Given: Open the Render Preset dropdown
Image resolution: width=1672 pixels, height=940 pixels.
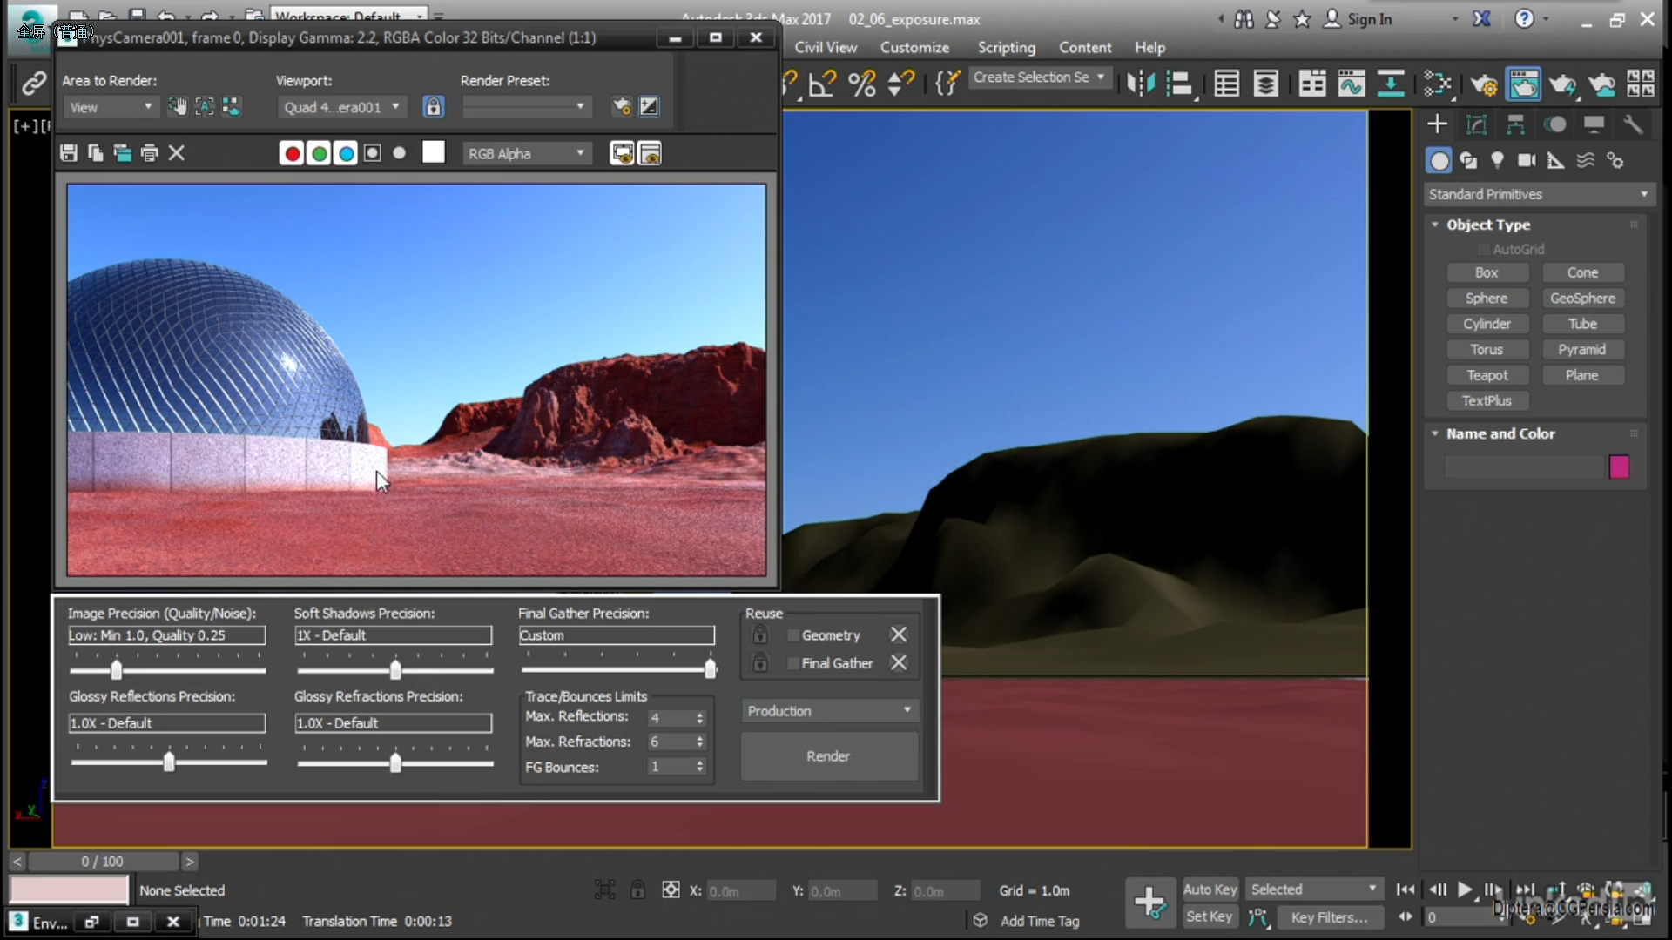Looking at the screenshot, I should tap(526, 107).
